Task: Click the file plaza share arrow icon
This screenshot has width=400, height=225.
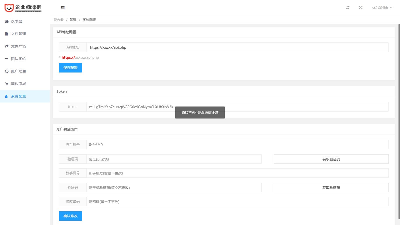Action: [7, 46]
